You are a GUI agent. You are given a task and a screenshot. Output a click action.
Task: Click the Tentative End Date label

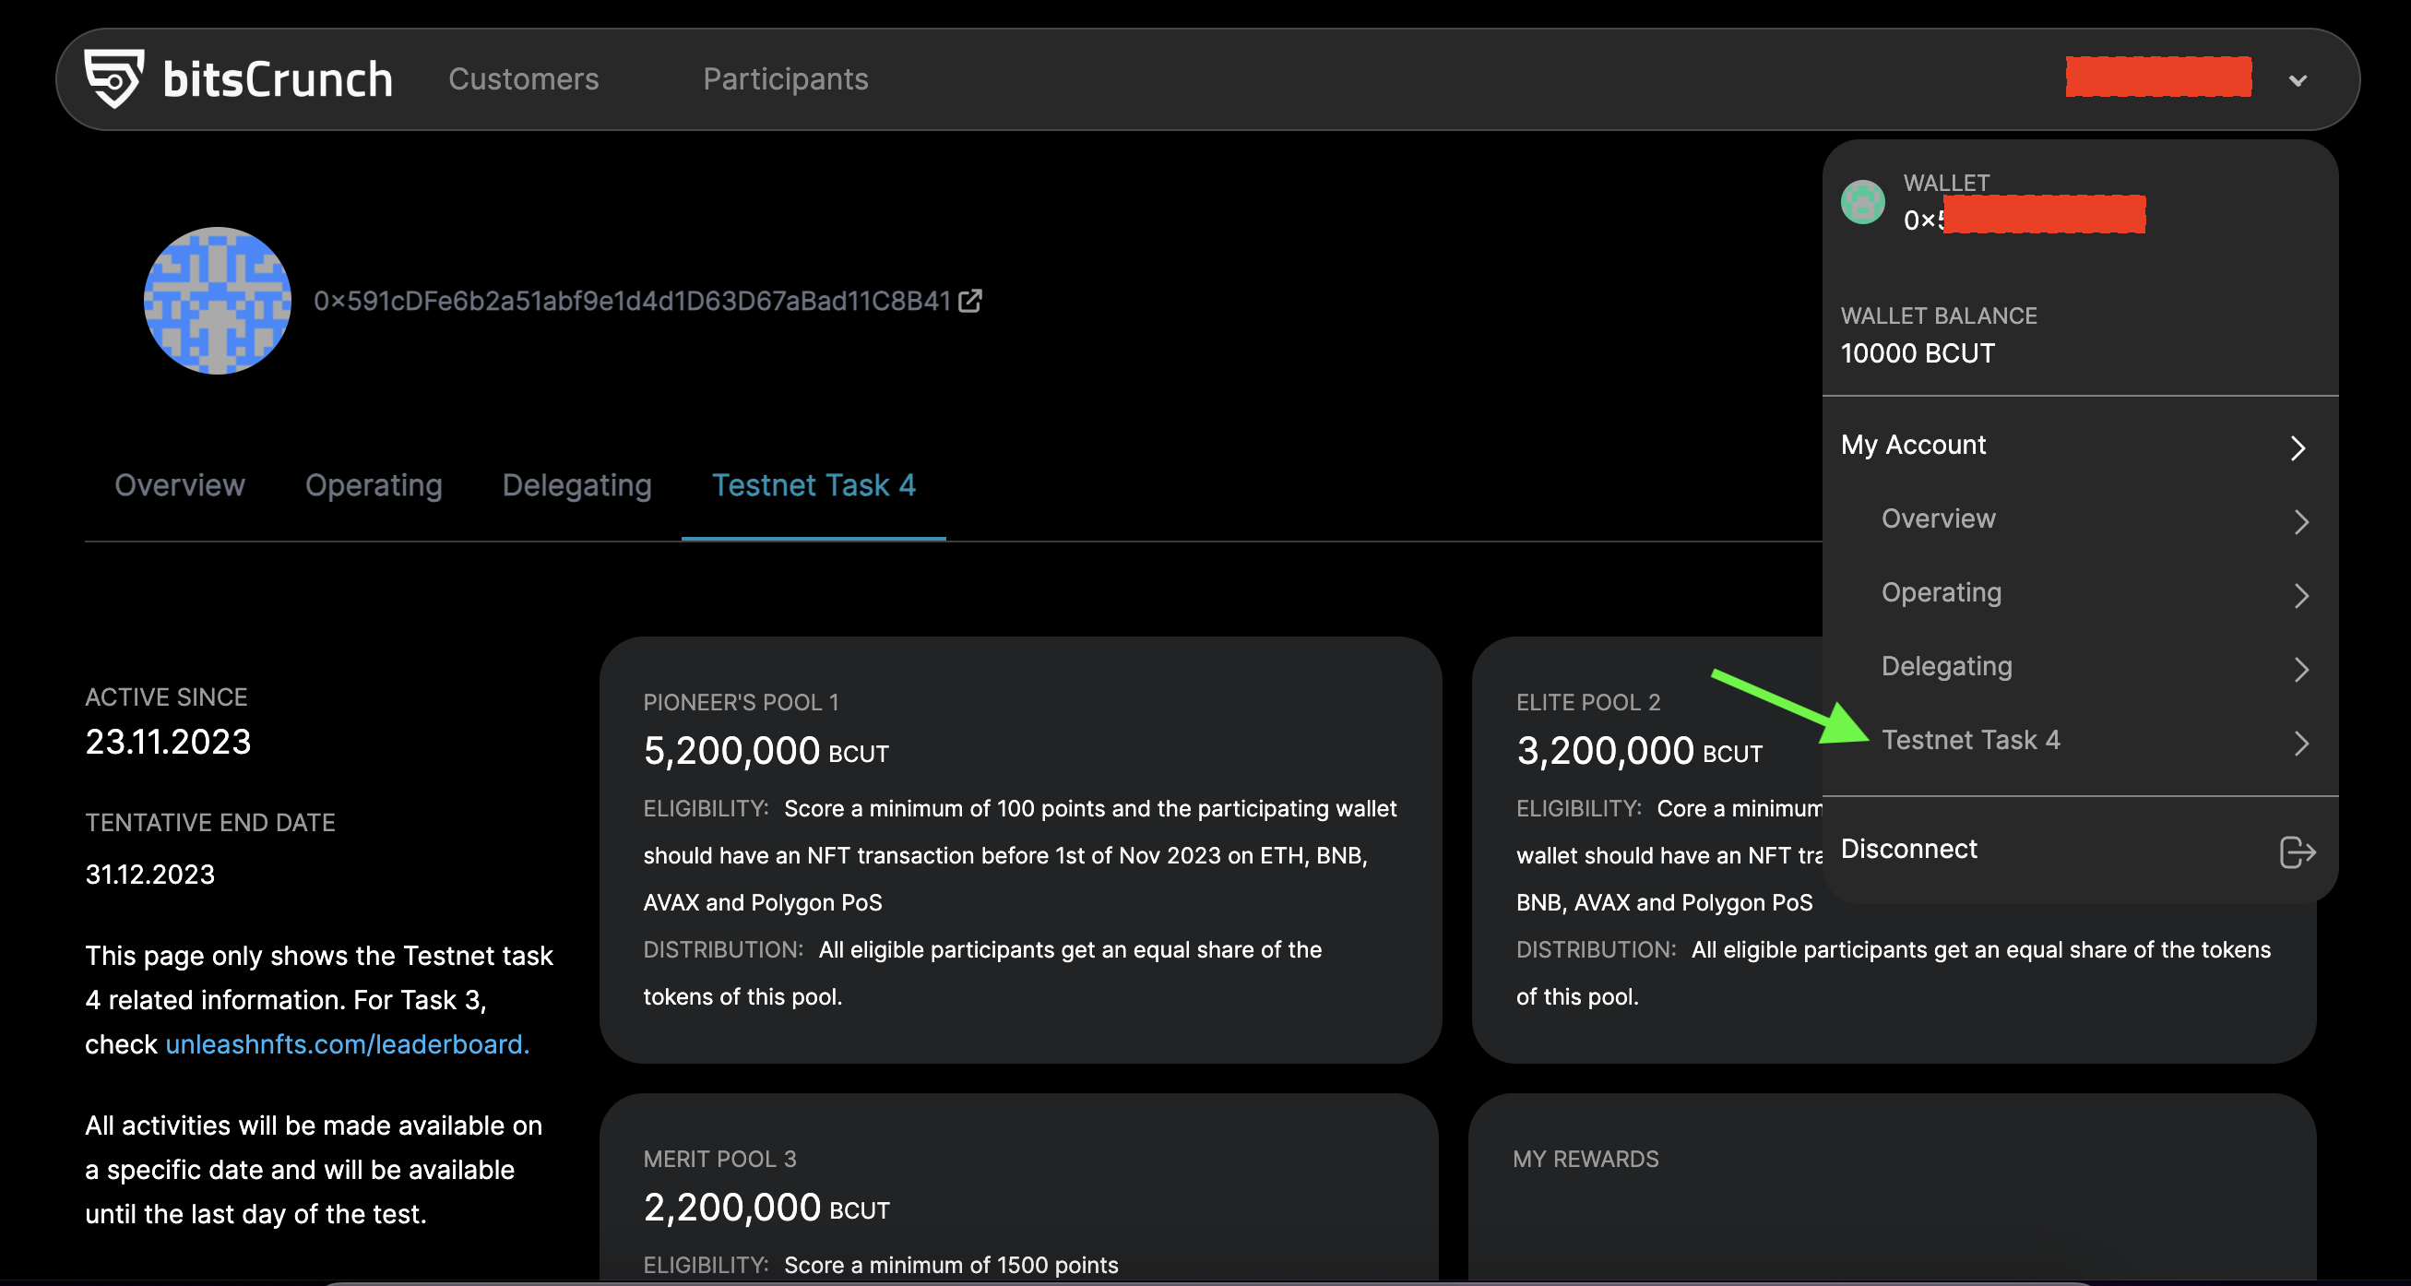pyautogui.click(x=209, y=822)
